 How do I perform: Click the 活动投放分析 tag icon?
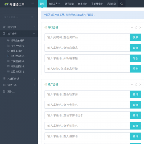pos(8,41)
